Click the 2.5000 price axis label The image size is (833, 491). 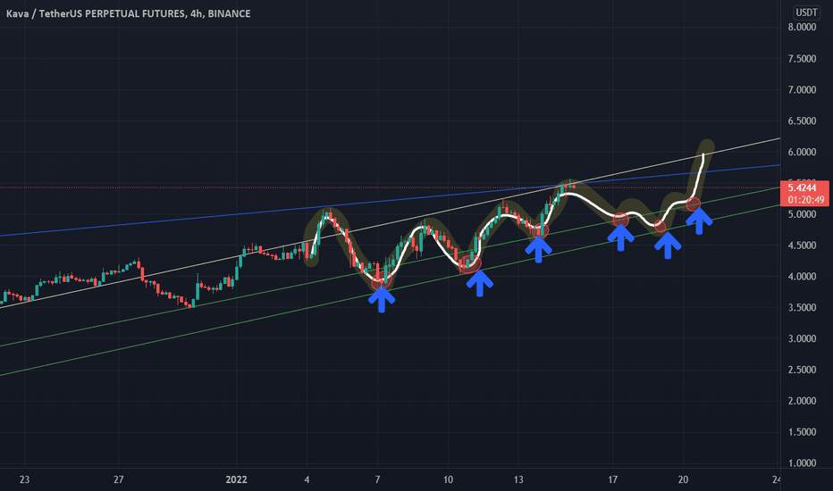pyautogui.click(x=802, y=370)
